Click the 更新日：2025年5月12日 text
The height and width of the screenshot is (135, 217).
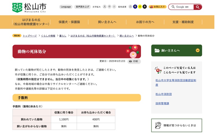point(112,61)
